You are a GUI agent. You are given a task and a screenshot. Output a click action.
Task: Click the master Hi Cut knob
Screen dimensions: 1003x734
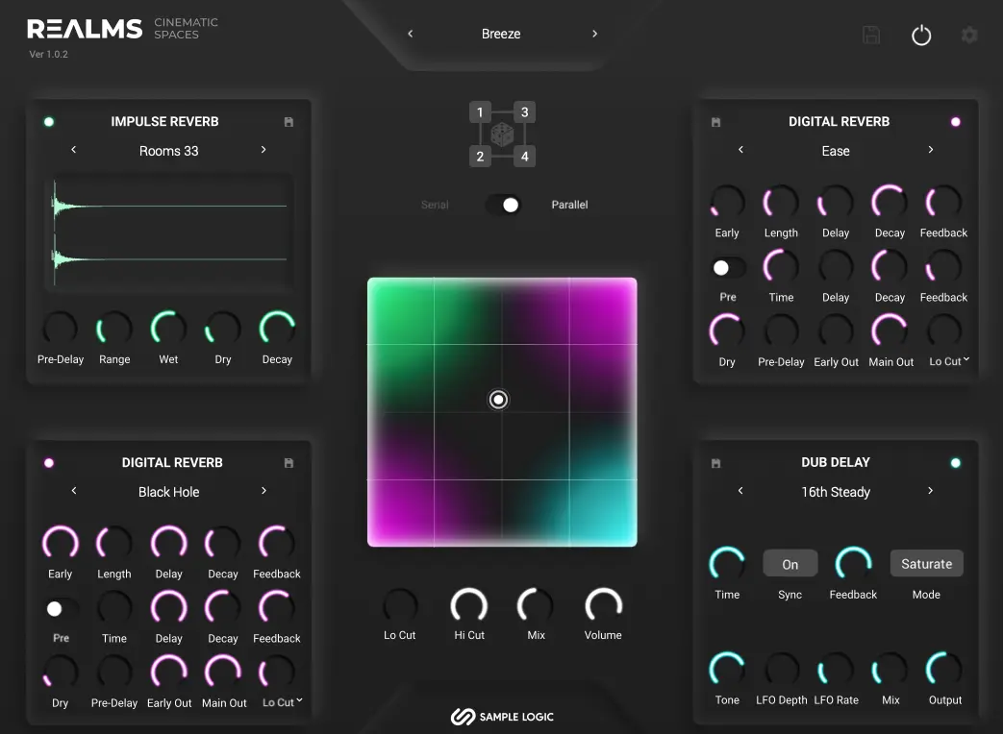click(x=469, y=606)
